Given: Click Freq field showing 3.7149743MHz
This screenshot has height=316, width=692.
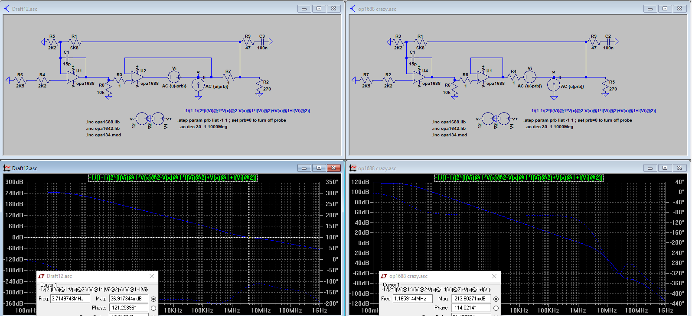Looking at the screenshot, I should point(70,299).
